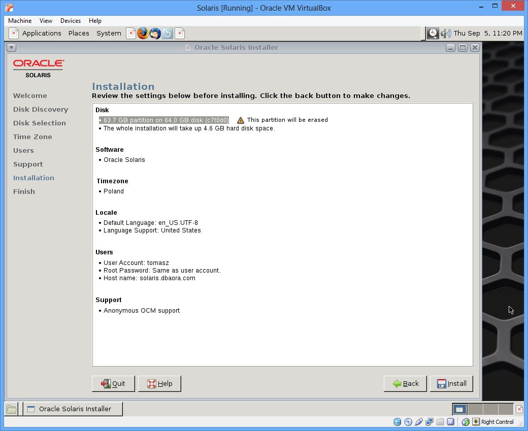Click the Disk Discovery step in the sidebar
This screenshot has width=528, height=431.
(x=41, y=110)
